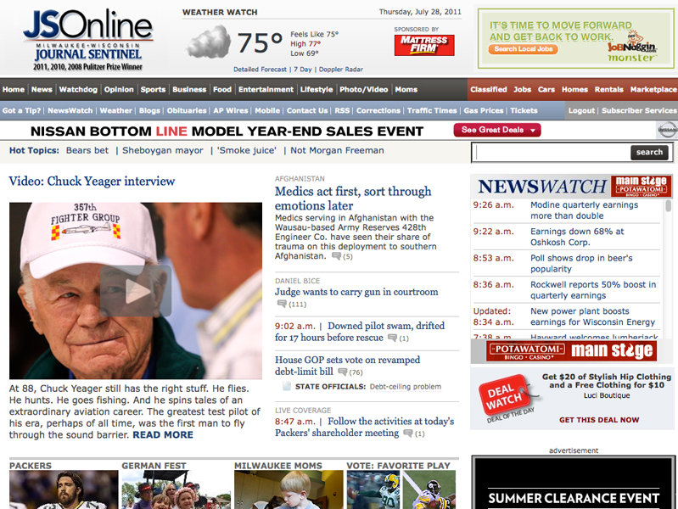Image resolution: width=678 pixels, height=509 pixels.
Task: Click in the search input field
Action: (552, 152)
